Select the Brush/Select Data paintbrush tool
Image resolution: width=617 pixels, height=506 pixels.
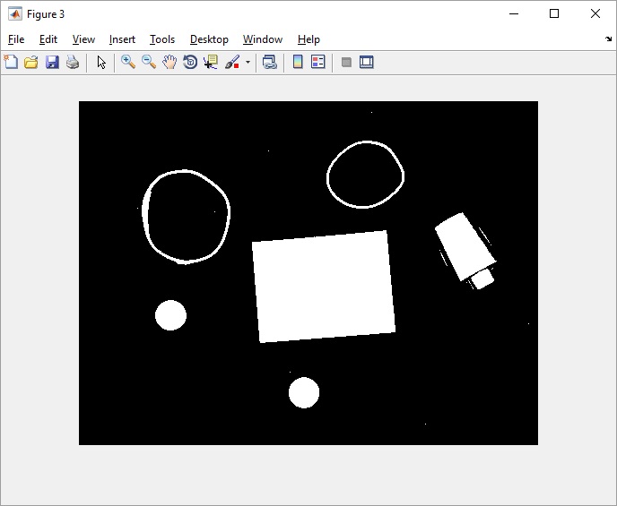coord(232,62)
